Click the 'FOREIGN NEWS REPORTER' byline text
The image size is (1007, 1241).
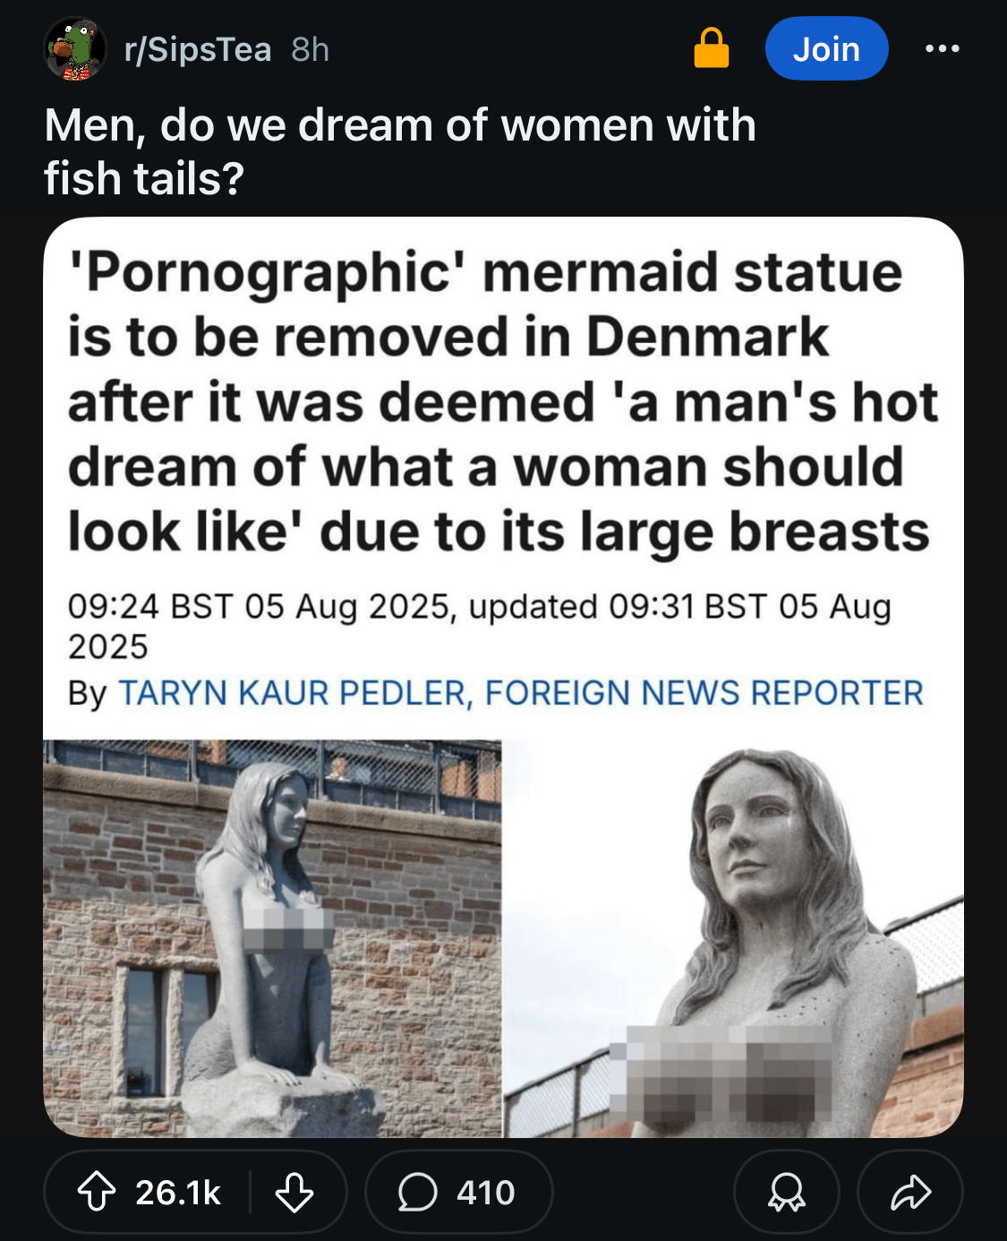point(704,693)
